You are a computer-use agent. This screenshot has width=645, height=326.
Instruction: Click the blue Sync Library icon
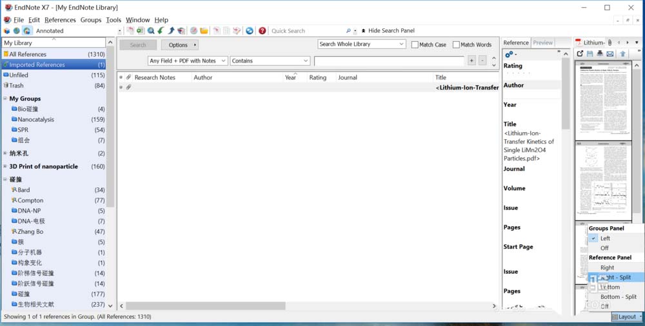pyautogui.click(x=249, y=31)
